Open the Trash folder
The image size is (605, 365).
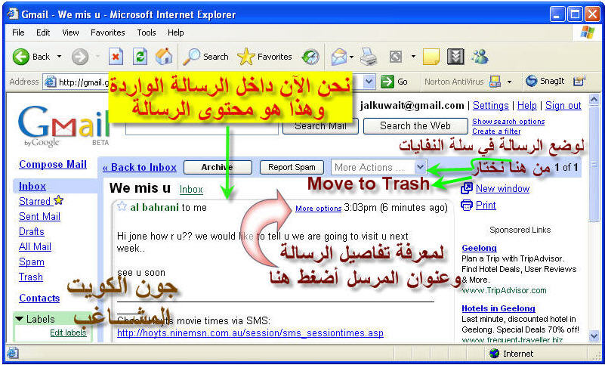tap(31, 277)
